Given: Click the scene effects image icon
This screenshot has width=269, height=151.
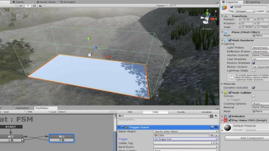Looking at the screenshot, I should (41, 6).
